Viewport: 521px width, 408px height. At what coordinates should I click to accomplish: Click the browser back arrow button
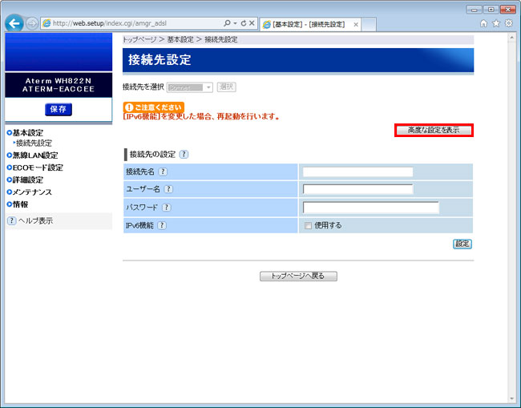pyautogui.click(x=14, y=23)
